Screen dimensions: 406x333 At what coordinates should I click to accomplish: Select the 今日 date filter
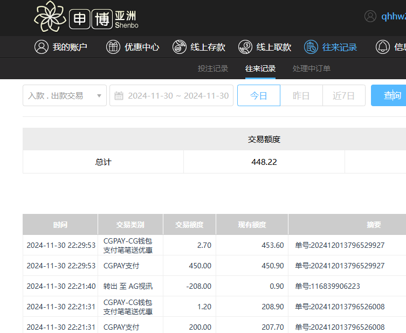point(259,96)
